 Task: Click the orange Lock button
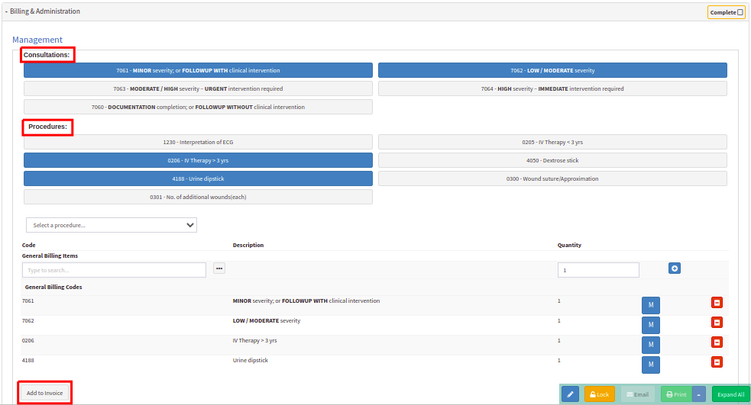click(x=599, y=394)
